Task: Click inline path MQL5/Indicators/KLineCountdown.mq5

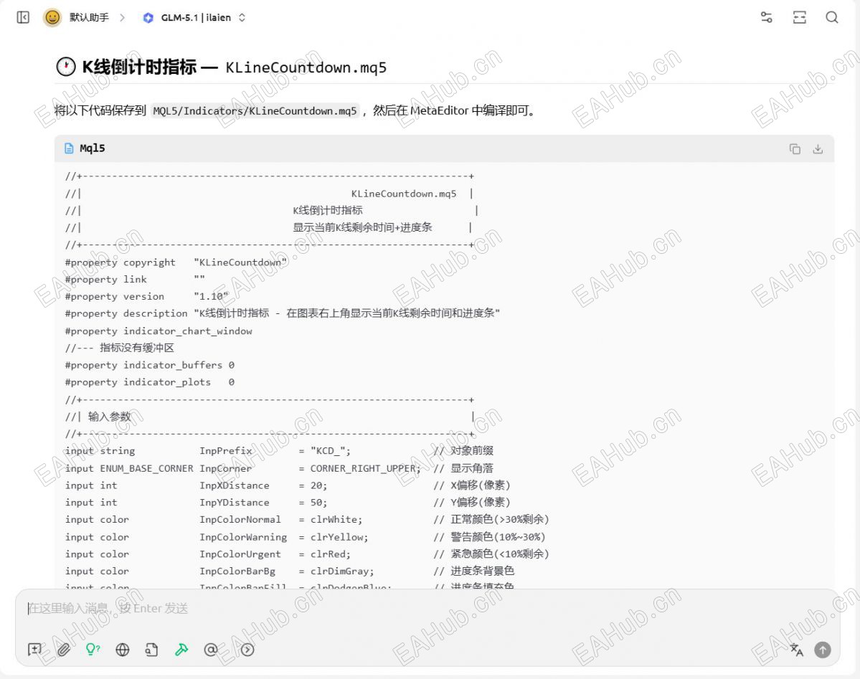Action: coord(255,111)
